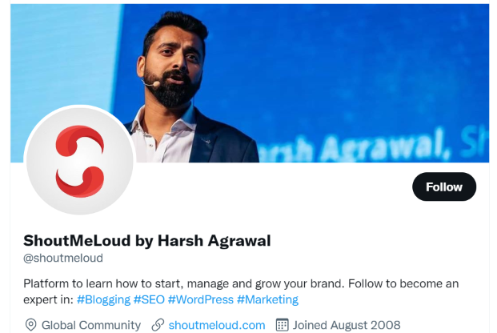Visit the #Marketing hashtag
This screenshot has height=333, width=497.
pyautogui.click(x=268, y=299)
